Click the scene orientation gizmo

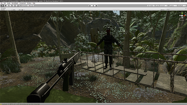pyautogui.click(x=182, y=16)
